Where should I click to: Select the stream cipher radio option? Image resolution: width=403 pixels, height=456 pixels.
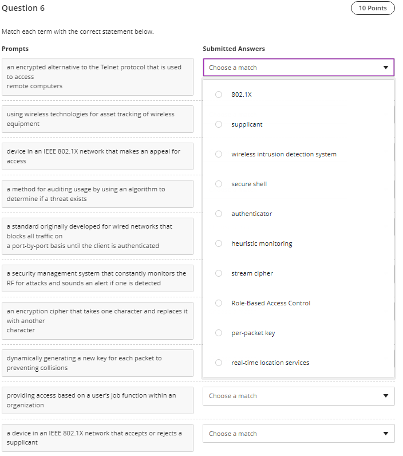219,273
